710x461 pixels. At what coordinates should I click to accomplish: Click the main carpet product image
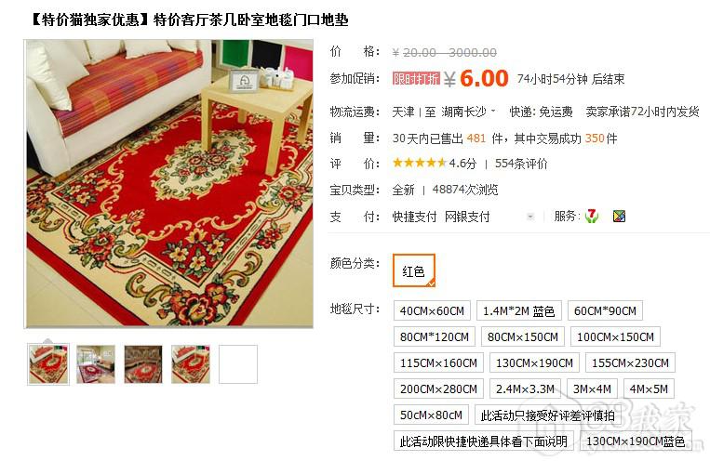point(169,183)
